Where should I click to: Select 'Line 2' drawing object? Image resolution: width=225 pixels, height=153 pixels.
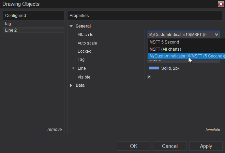coord(11,30)
